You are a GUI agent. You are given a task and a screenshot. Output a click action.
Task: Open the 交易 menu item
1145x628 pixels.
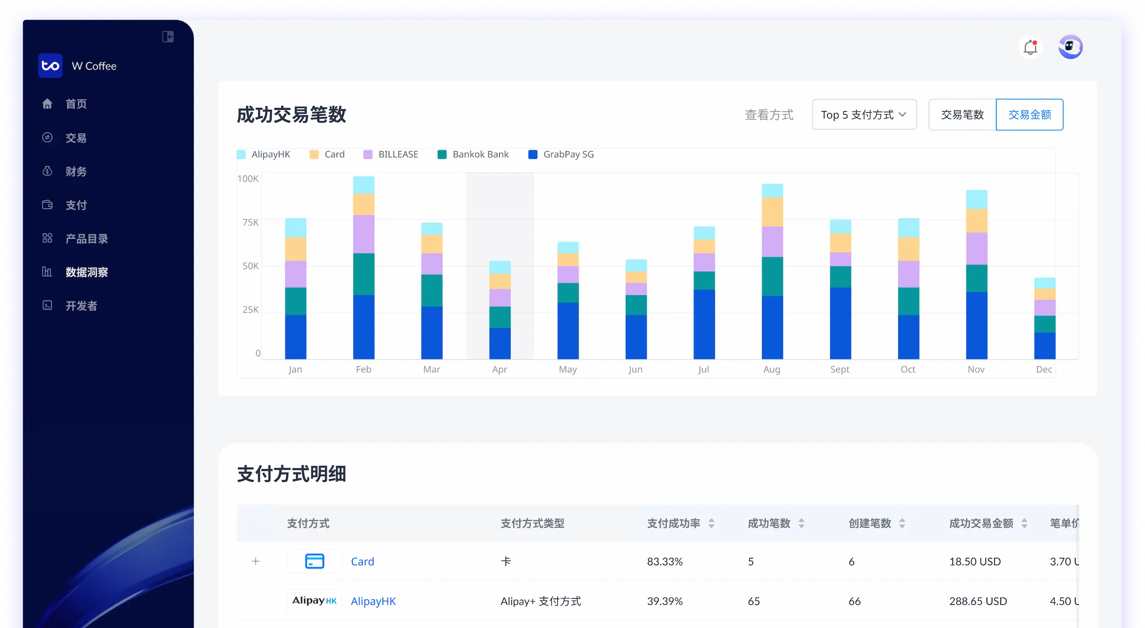tap(76, 138)
